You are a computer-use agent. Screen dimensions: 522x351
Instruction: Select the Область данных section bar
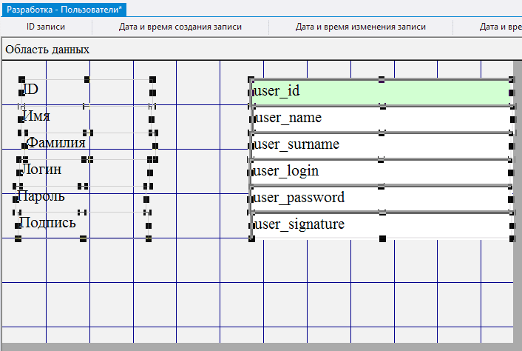47,50
